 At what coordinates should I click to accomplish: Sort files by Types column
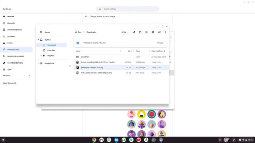pos(138,51)
